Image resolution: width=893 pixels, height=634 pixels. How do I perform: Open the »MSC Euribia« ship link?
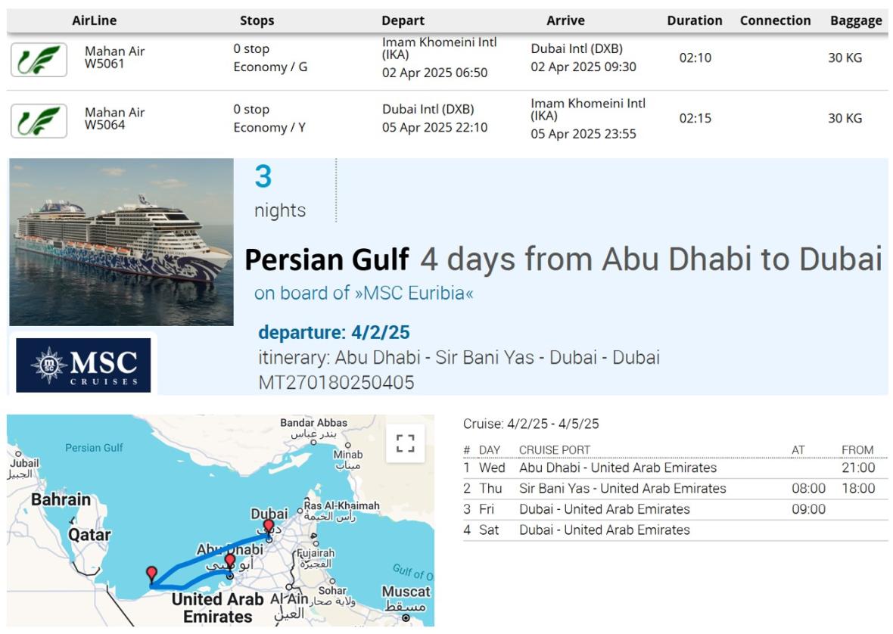pyautogui.click(x=363, y=294)
